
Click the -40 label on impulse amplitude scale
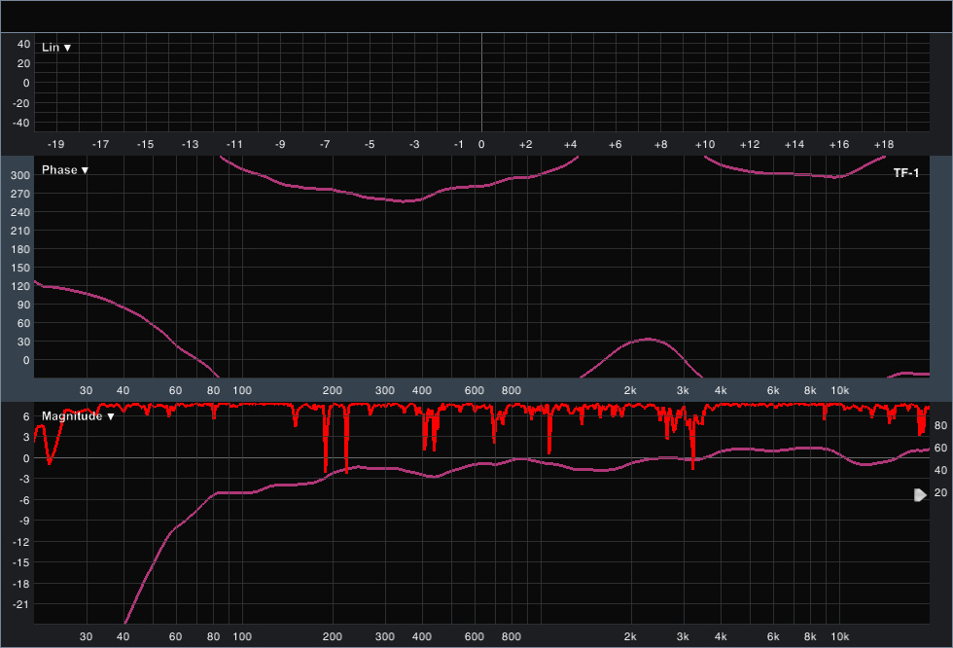tap(21, 123)
